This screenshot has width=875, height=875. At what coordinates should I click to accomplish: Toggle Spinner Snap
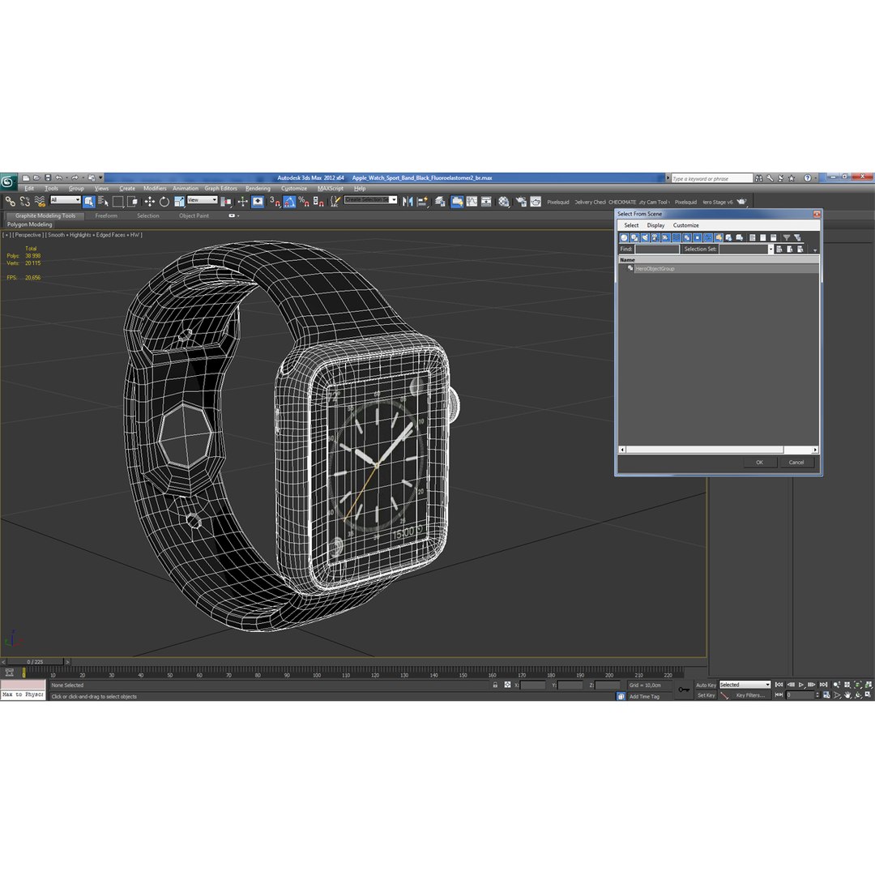318,202
